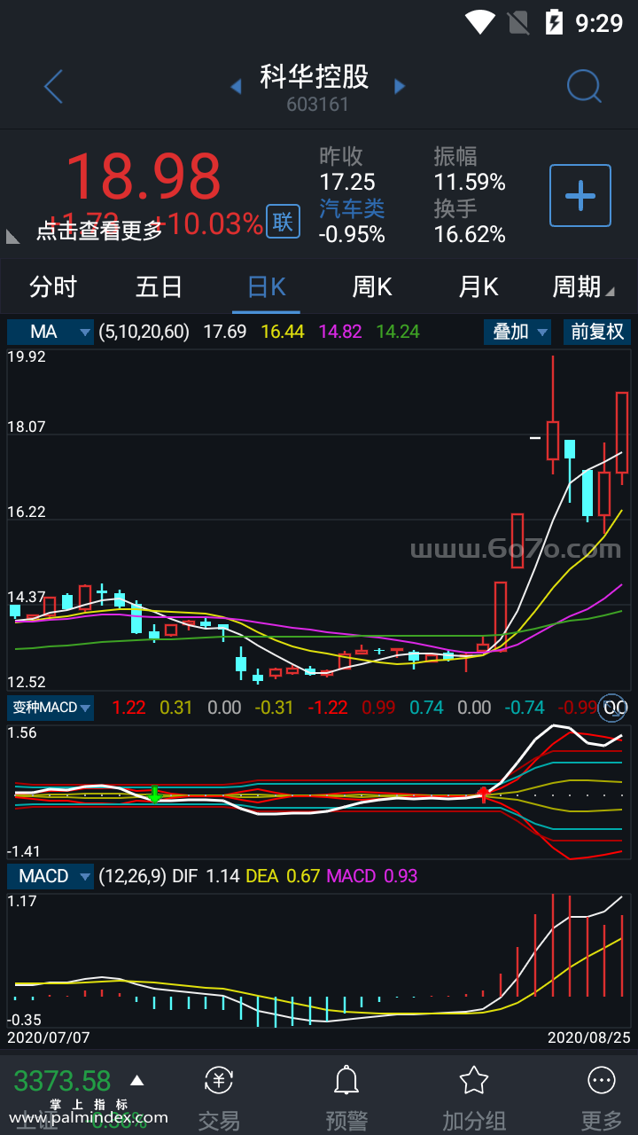Tap the yellow MA10 value 16.44
Screen dimensions: 638x1135
pos(283,332)
